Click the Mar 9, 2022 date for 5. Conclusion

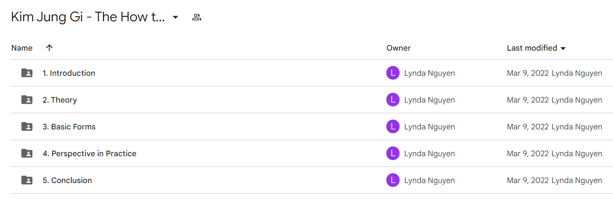pos(528,180)
